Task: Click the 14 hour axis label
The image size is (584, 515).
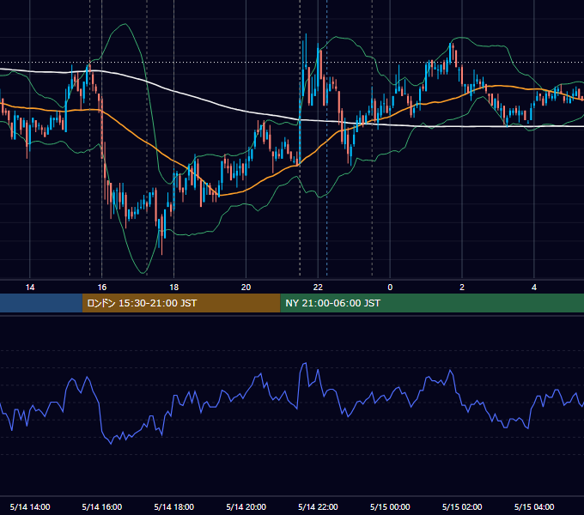Action: pyautogui.click(x=30, y=288)
